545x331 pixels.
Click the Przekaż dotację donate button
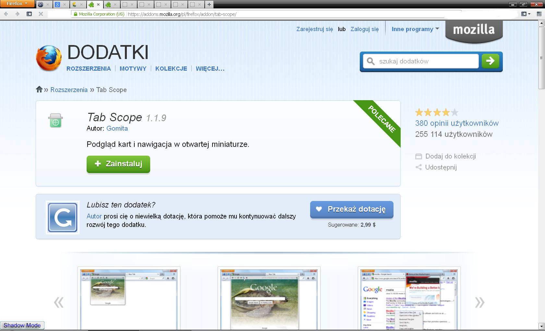[x=352, y=209]
